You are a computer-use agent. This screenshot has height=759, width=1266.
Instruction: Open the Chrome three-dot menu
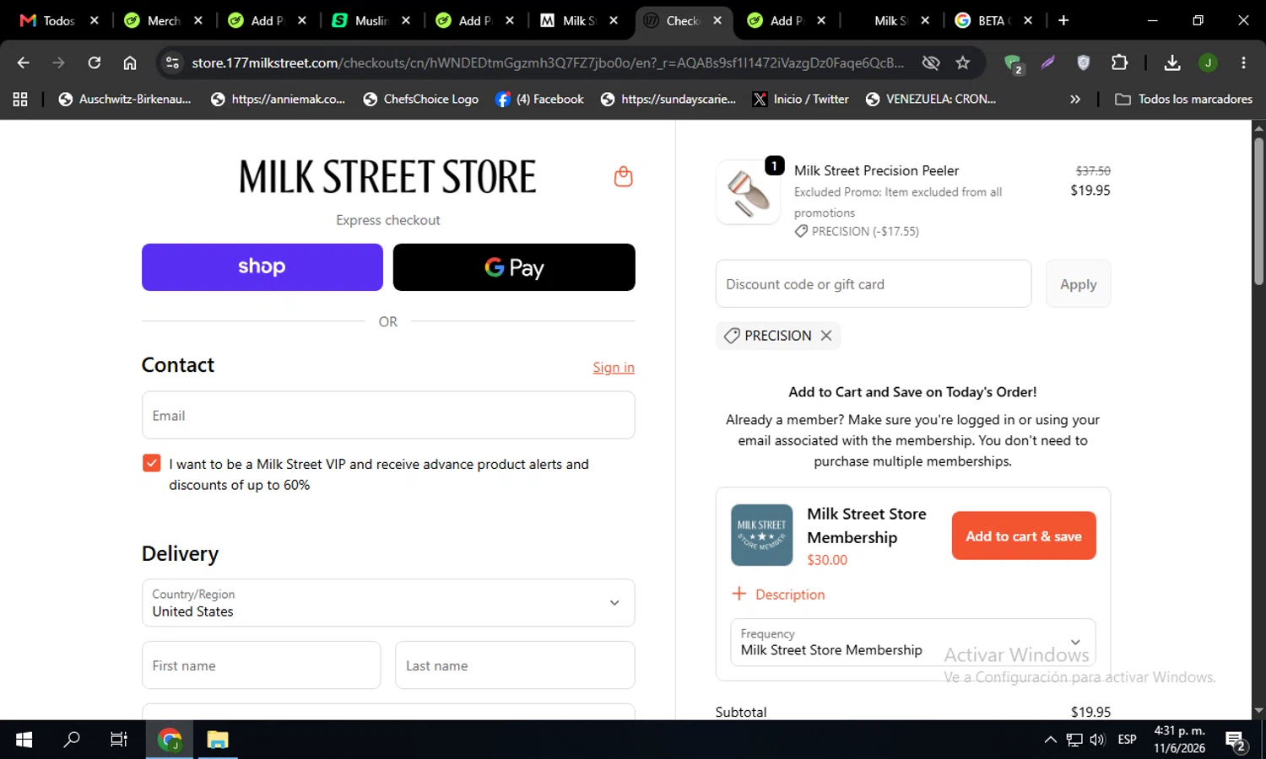click(x=1243, y=62)
